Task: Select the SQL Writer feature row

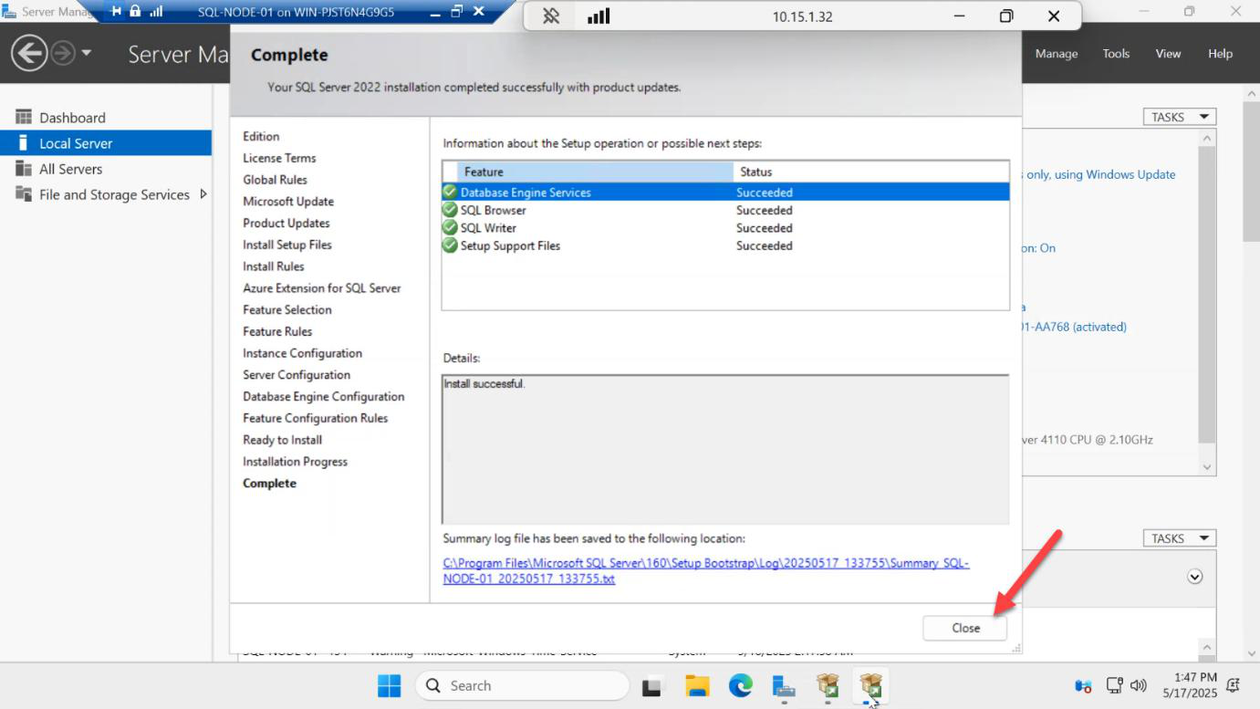Action: tap(725, 228)
